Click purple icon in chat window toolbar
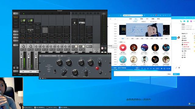Viewport: 195px width, 109px height. [x=191, y=21]
